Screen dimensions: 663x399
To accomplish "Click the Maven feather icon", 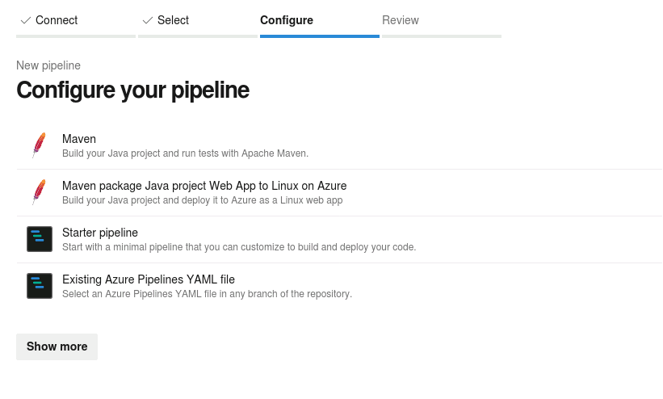I will (40, 145).
